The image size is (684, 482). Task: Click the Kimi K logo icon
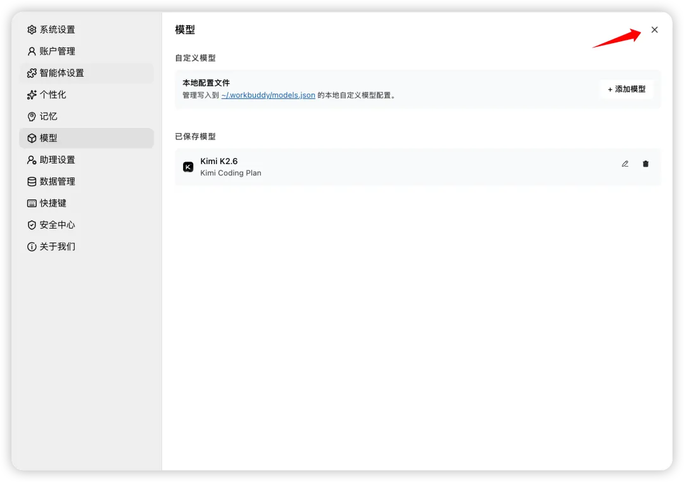[188, 167]
